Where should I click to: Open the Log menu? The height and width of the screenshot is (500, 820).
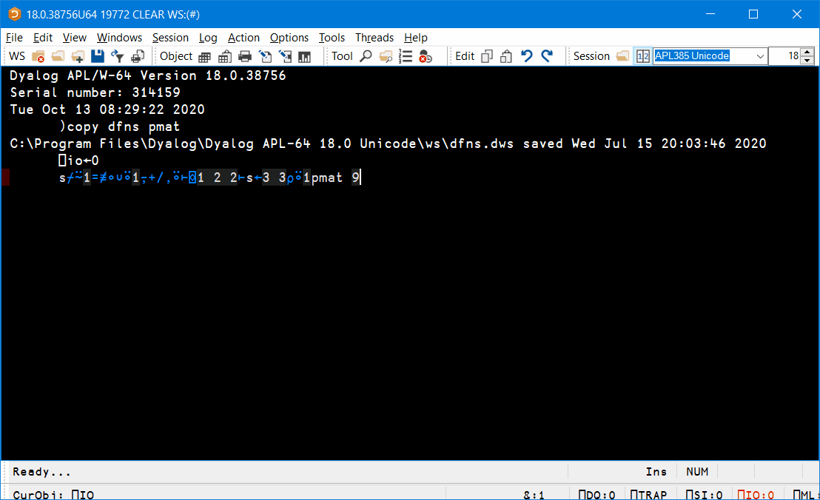point(208,38)
